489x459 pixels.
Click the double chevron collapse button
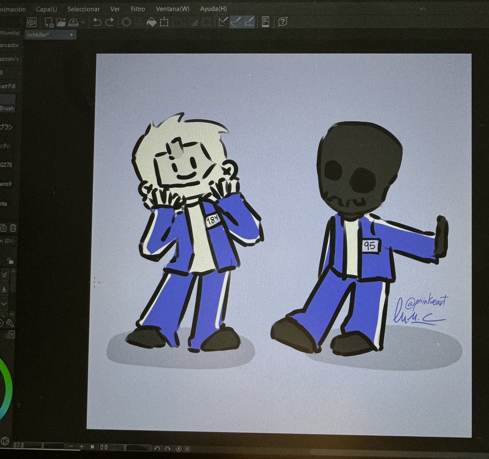(4, 275)
